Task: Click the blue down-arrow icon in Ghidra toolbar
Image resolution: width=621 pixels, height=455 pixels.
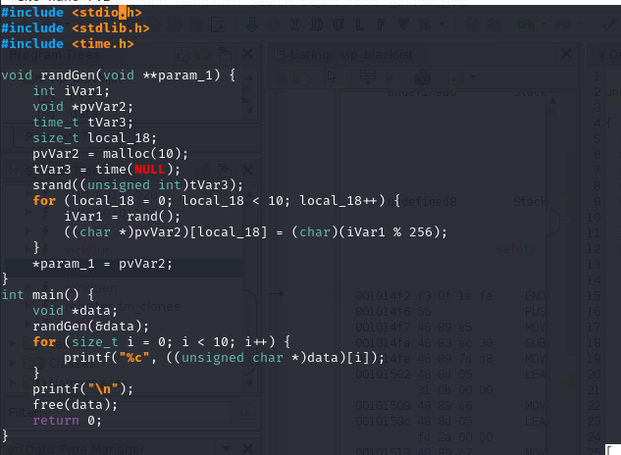Action: tap(252, 25)
